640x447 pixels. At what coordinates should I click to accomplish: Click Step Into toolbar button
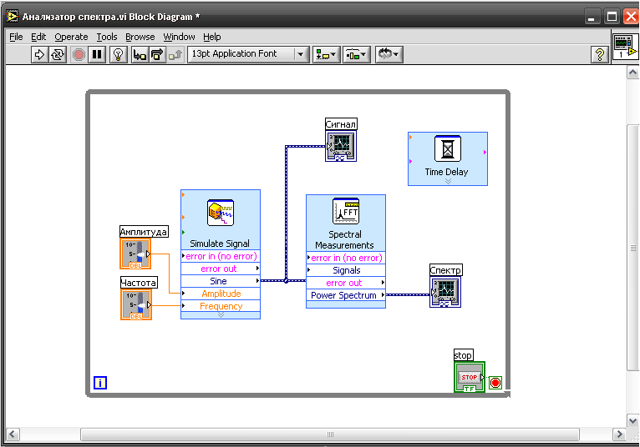click(x=140, y=54)
